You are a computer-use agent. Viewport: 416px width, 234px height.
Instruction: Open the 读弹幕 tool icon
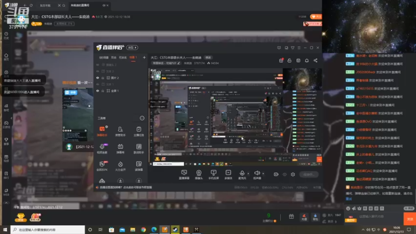[138, 166]
